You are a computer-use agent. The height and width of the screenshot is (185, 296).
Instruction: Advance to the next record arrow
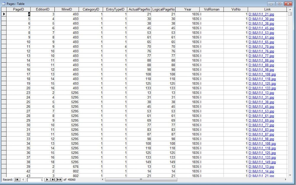point(47,179)
